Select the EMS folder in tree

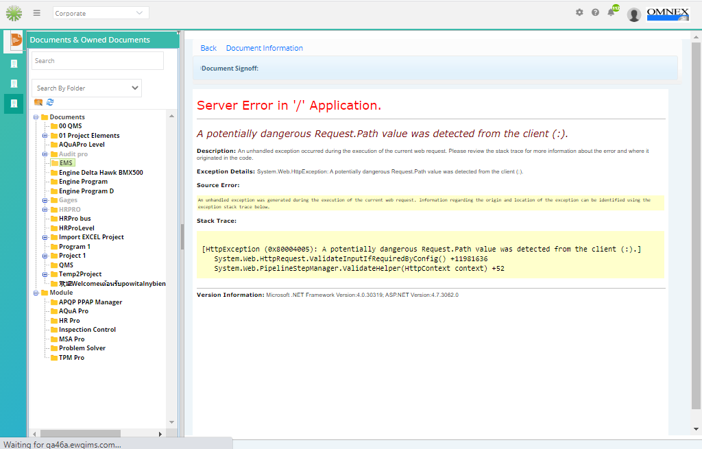tap(66, 163)
